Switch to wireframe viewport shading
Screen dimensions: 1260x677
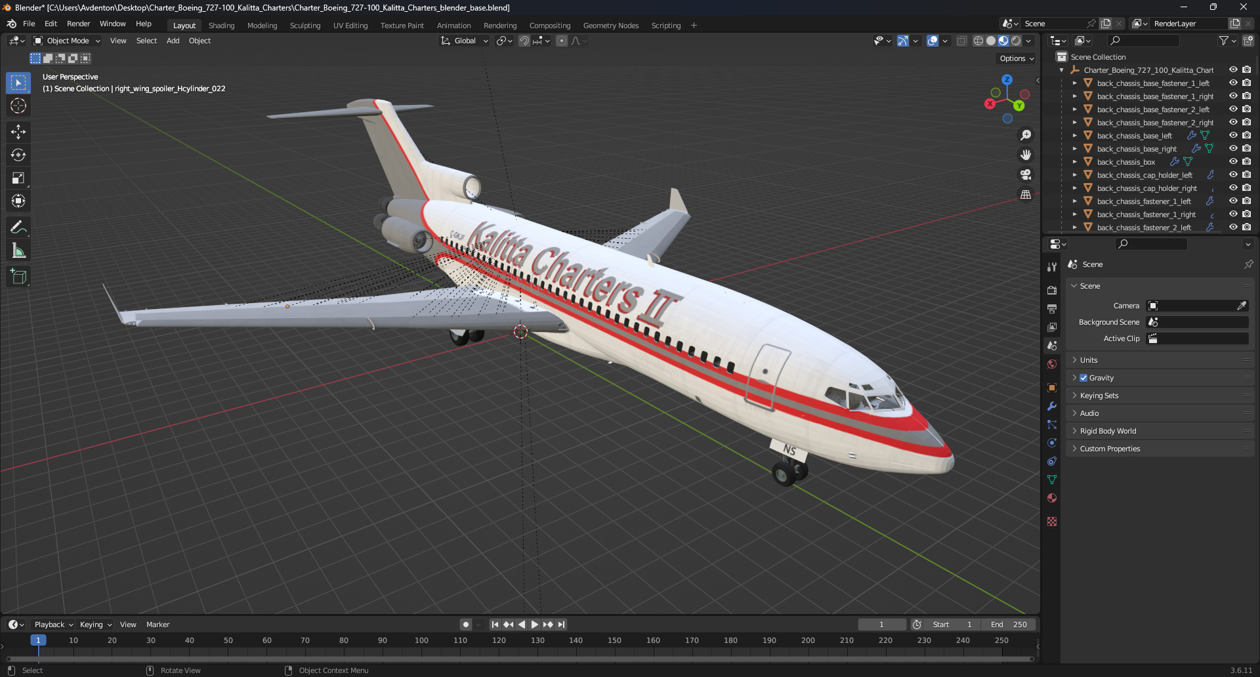pyautogui.click(x=978, y=41)
